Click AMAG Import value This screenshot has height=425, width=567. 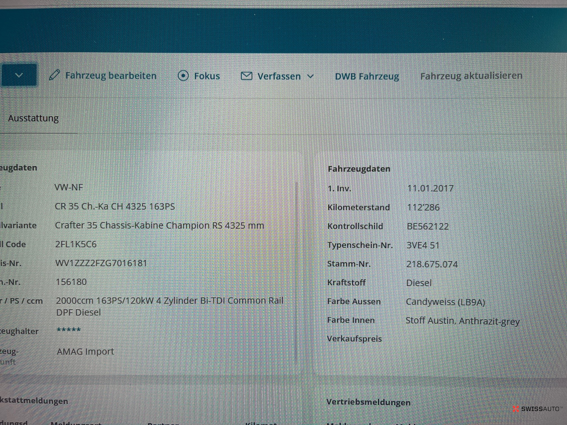[x=85, y=351]
